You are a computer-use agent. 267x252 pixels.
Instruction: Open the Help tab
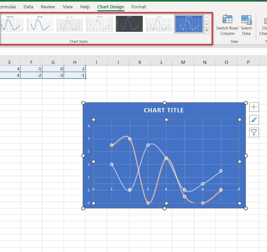pyautogui.click(x=85, y=7)
